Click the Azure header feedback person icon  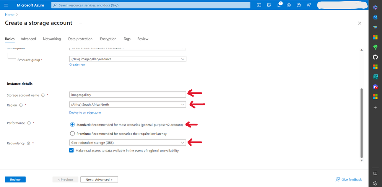pos(309,5)
